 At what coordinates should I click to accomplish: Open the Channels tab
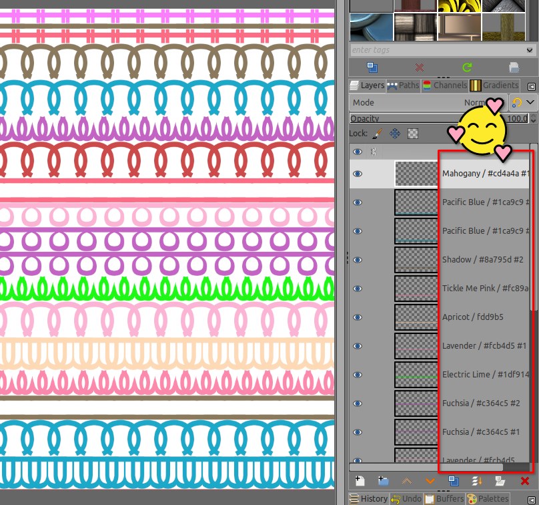pyautogui.click(x=445, y=86)
